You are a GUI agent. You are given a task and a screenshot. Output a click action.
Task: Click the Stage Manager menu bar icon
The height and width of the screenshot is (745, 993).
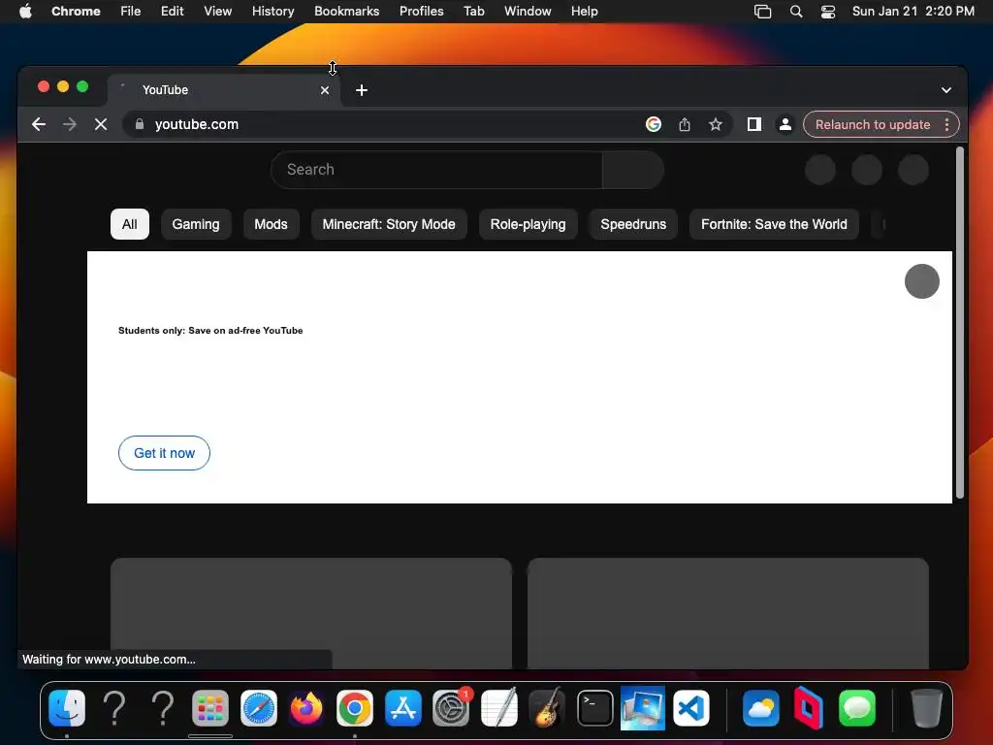762,12
